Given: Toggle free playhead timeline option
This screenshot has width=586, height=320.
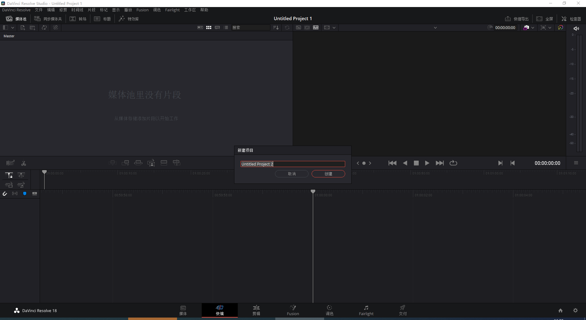Looking at the screenshot, I should 21,175.
